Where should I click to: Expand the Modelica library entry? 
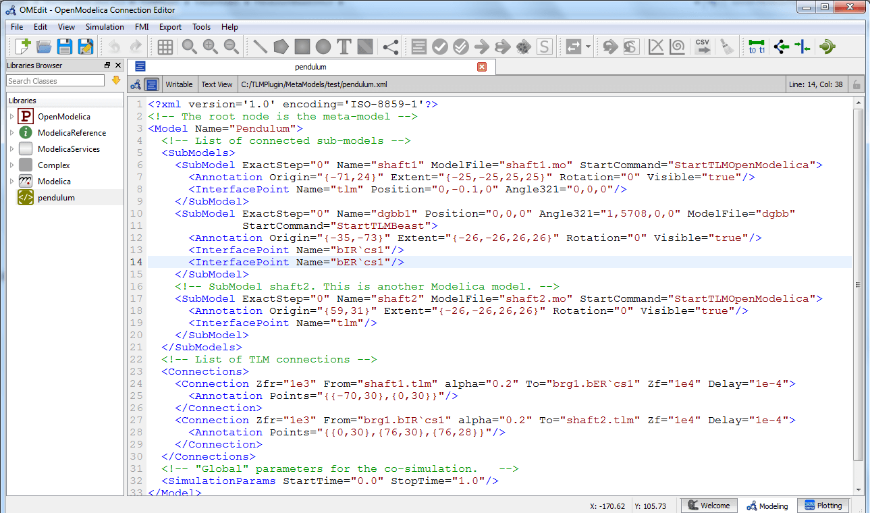(x=11, y=181)
